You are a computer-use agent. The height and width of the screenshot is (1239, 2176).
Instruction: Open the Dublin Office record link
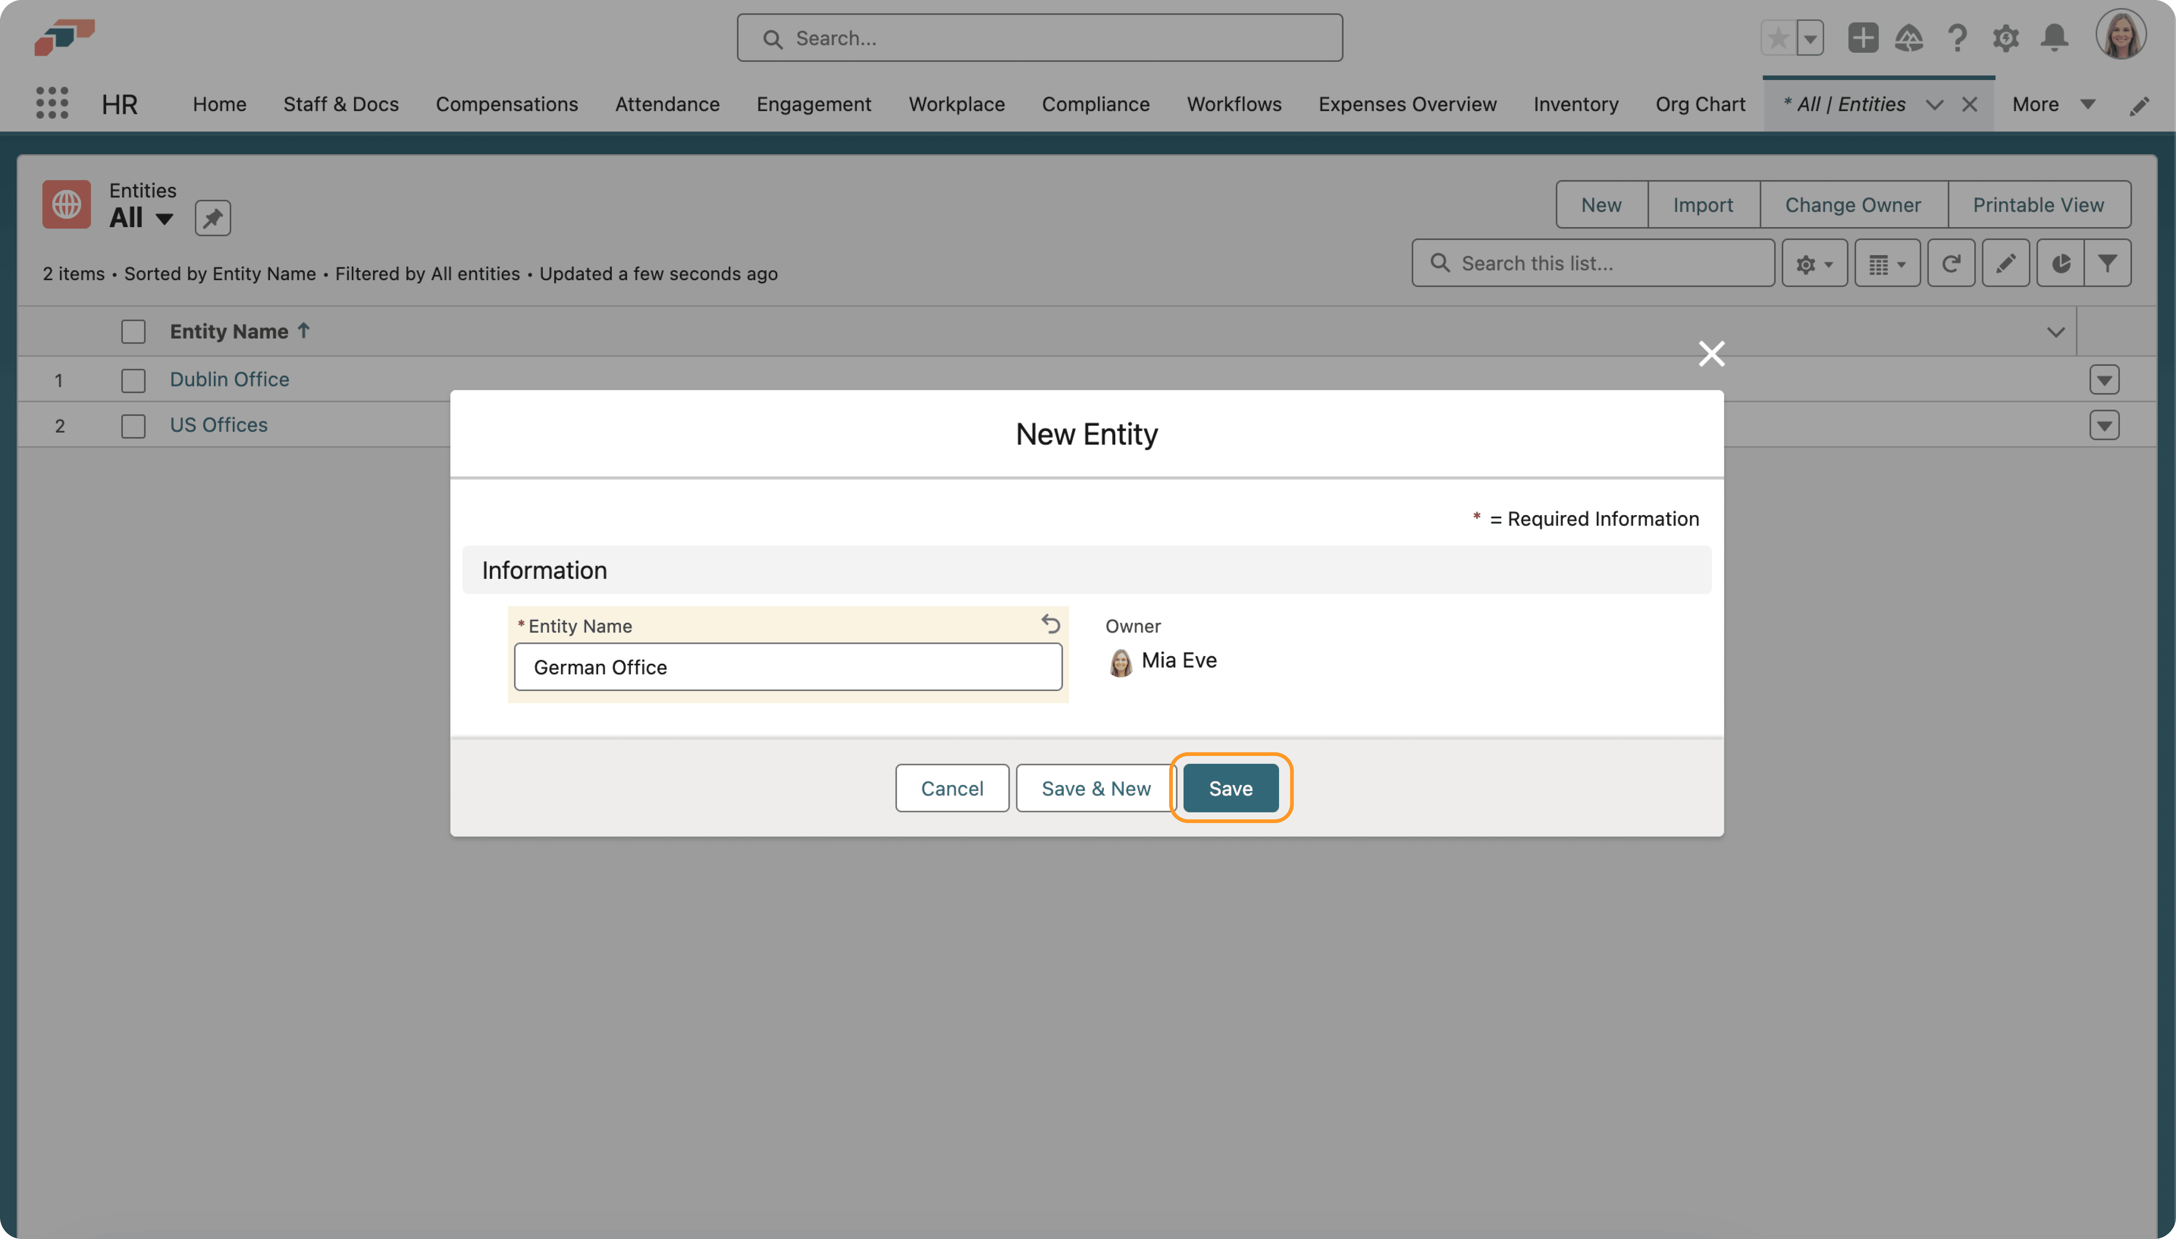click(229, 379)
